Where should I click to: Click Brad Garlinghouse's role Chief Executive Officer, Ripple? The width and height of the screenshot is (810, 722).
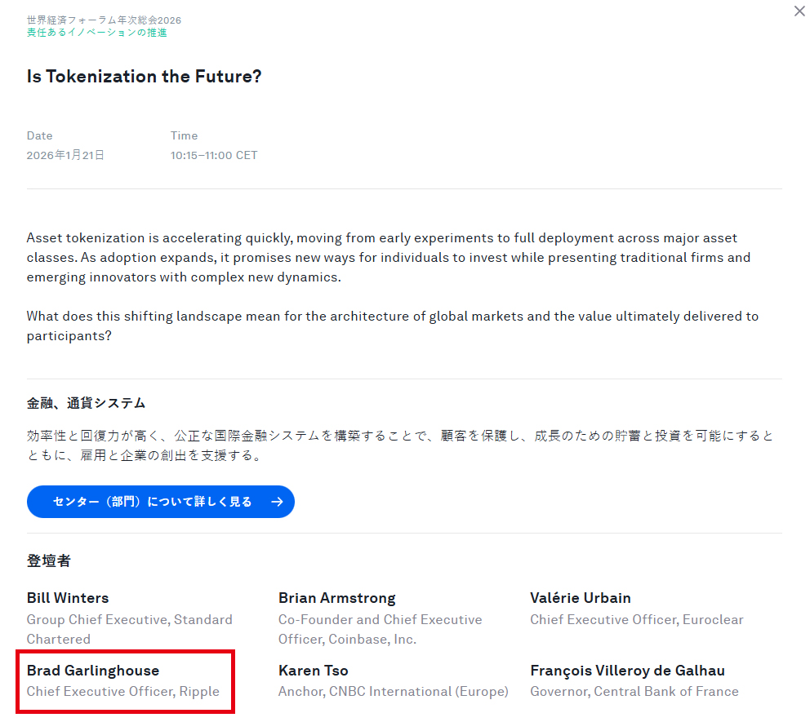(124, 691)
